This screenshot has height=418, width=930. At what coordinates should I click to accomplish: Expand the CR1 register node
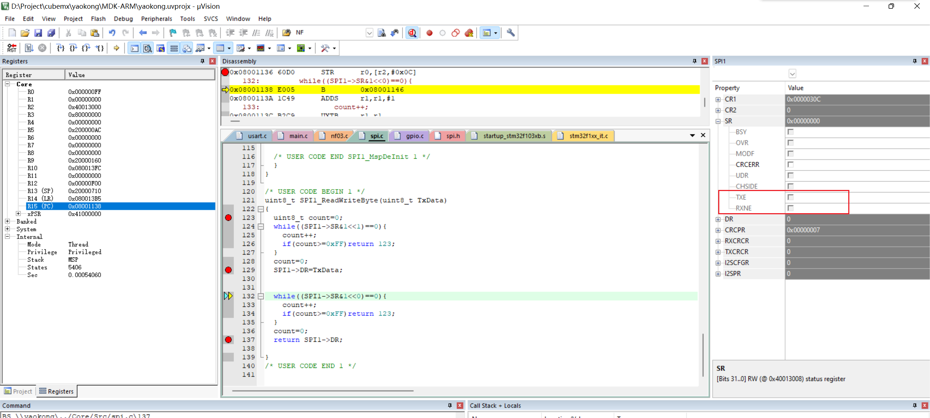[x=718, y=100]
